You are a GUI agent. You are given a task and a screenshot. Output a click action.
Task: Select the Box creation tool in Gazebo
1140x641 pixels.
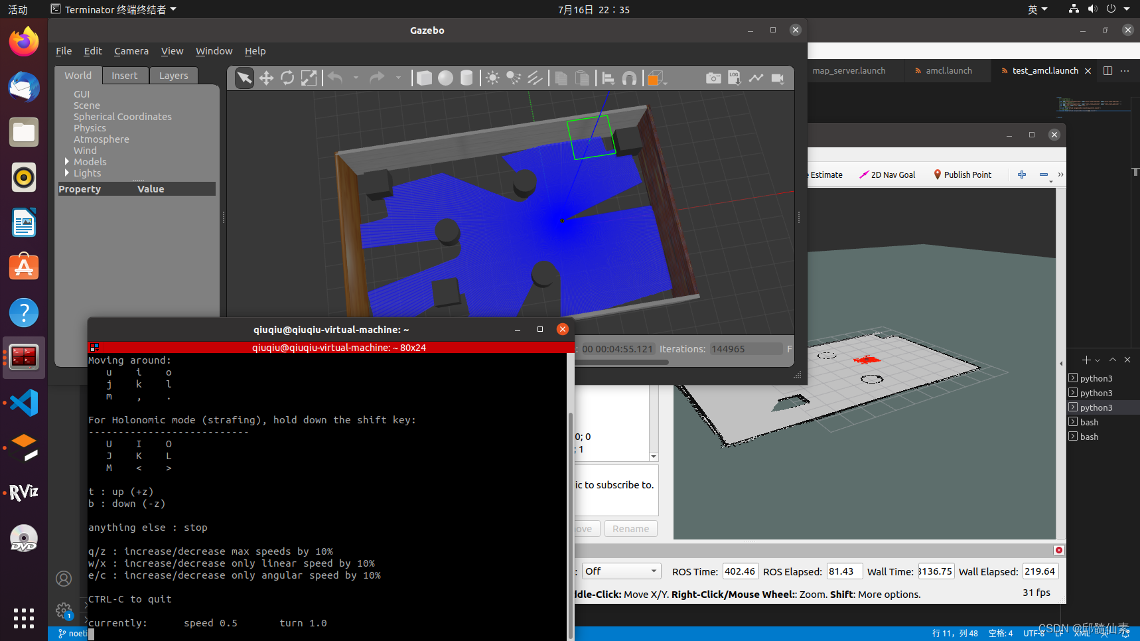point(424,78)
